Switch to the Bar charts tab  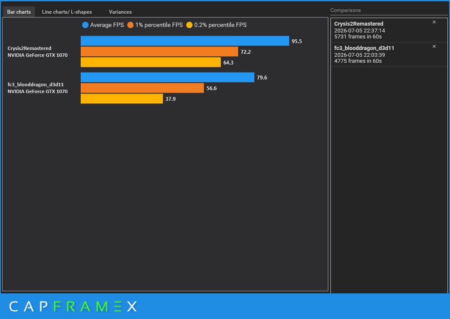19,12
